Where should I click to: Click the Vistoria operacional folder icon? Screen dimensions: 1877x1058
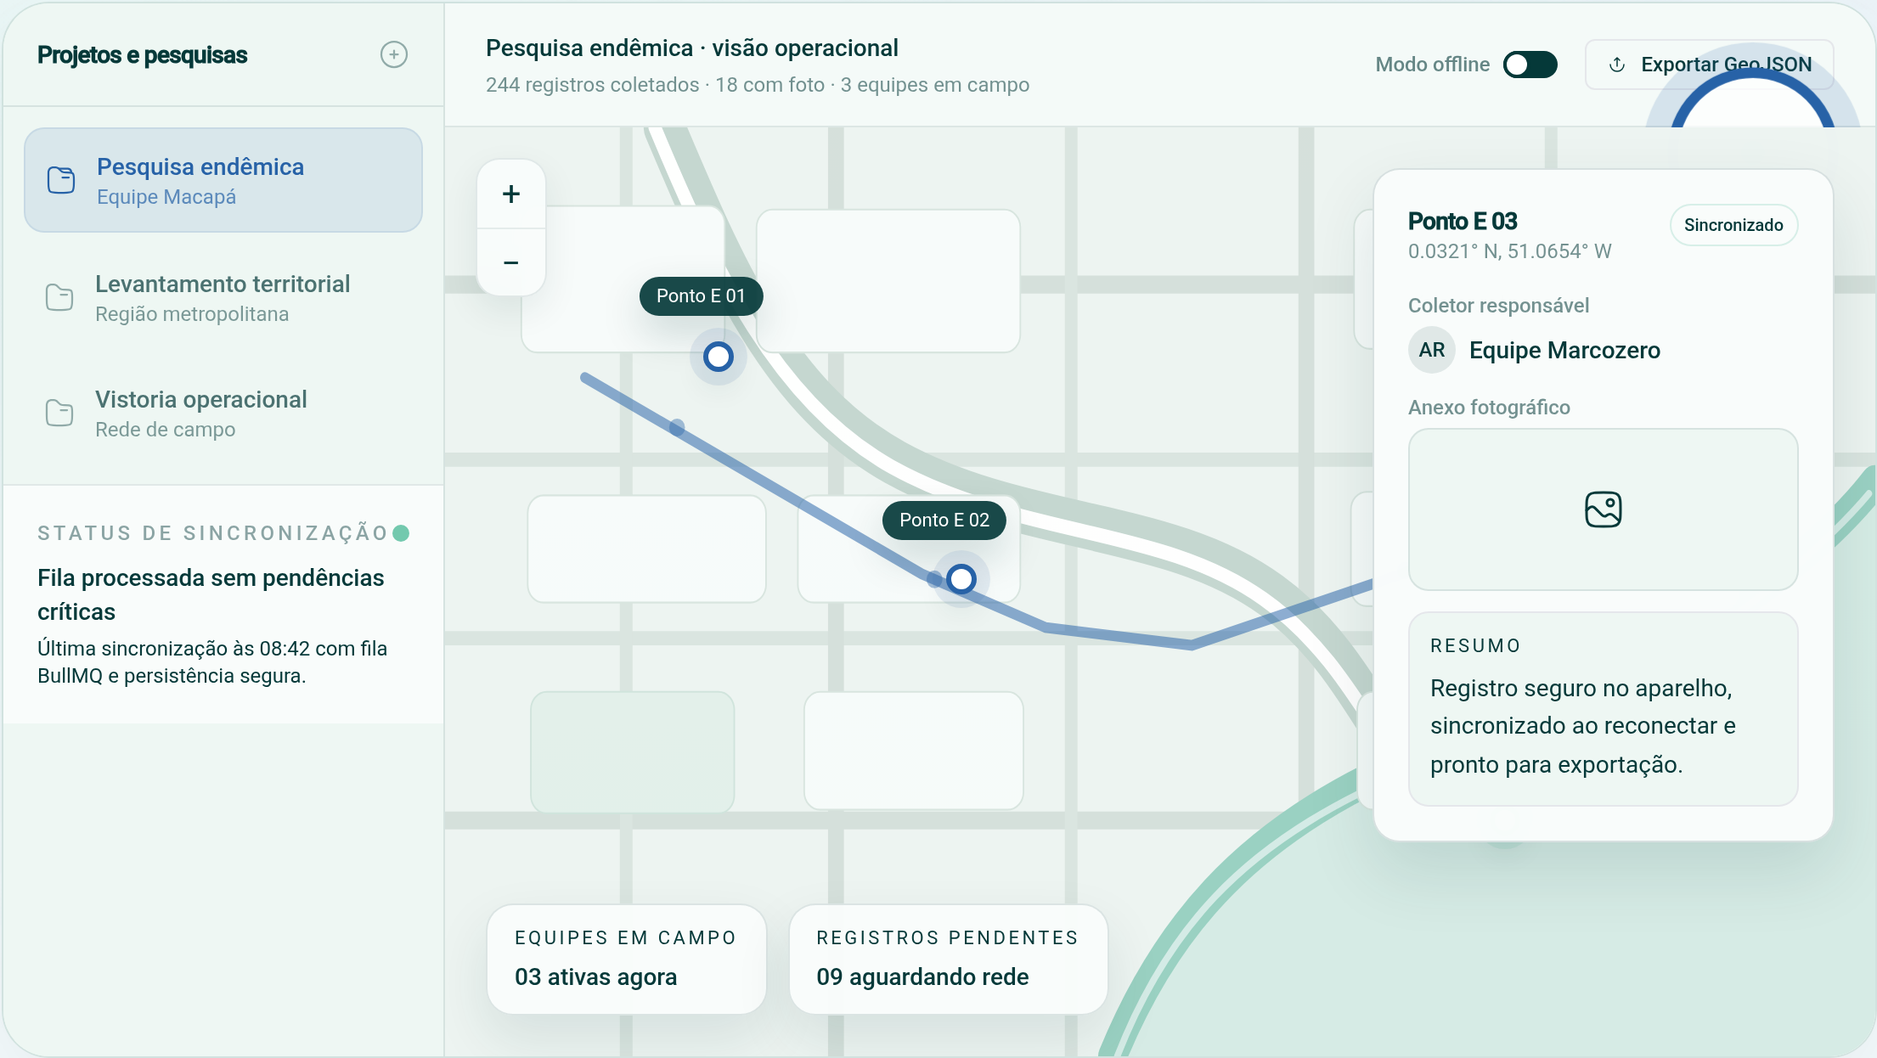coord(59,413)
